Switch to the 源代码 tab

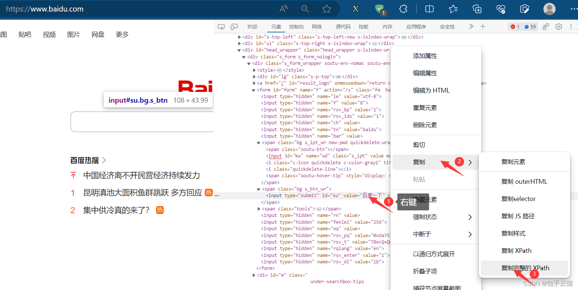(343, 27)
